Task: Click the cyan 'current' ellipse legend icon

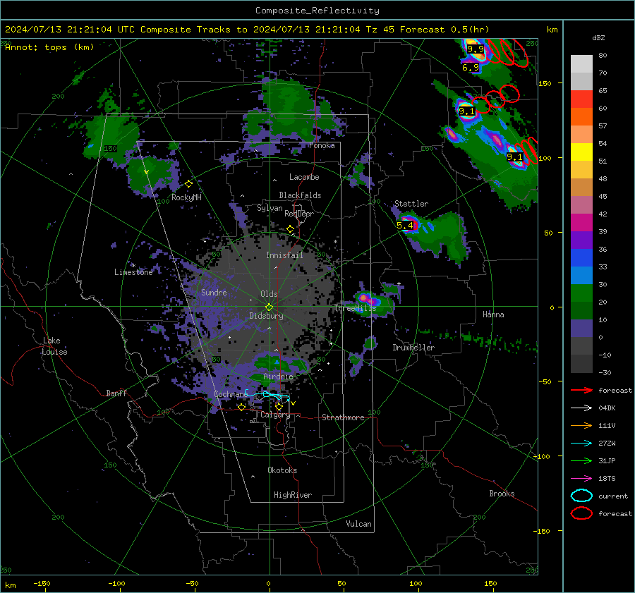Action: coord(581,496)
